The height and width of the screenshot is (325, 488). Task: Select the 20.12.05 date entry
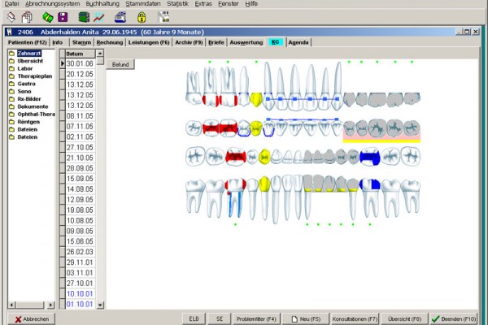(81, 73)
